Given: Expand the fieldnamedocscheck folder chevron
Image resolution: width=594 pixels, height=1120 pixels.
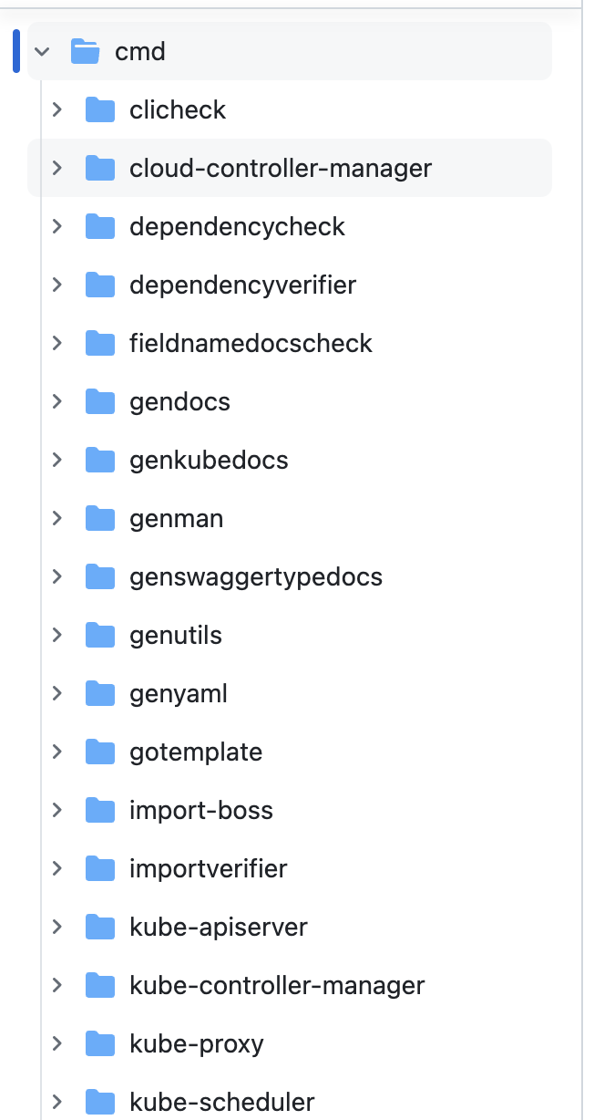Looking at the screenshot, I should [x=57, y=343].
